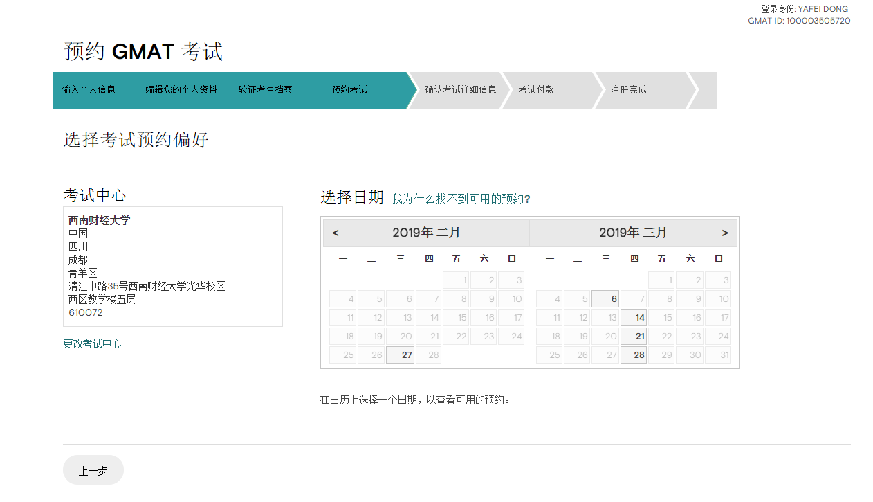Screen dimensions: 873x502
Task: Open the 更改考试中心 link
Action: (92, 343)
